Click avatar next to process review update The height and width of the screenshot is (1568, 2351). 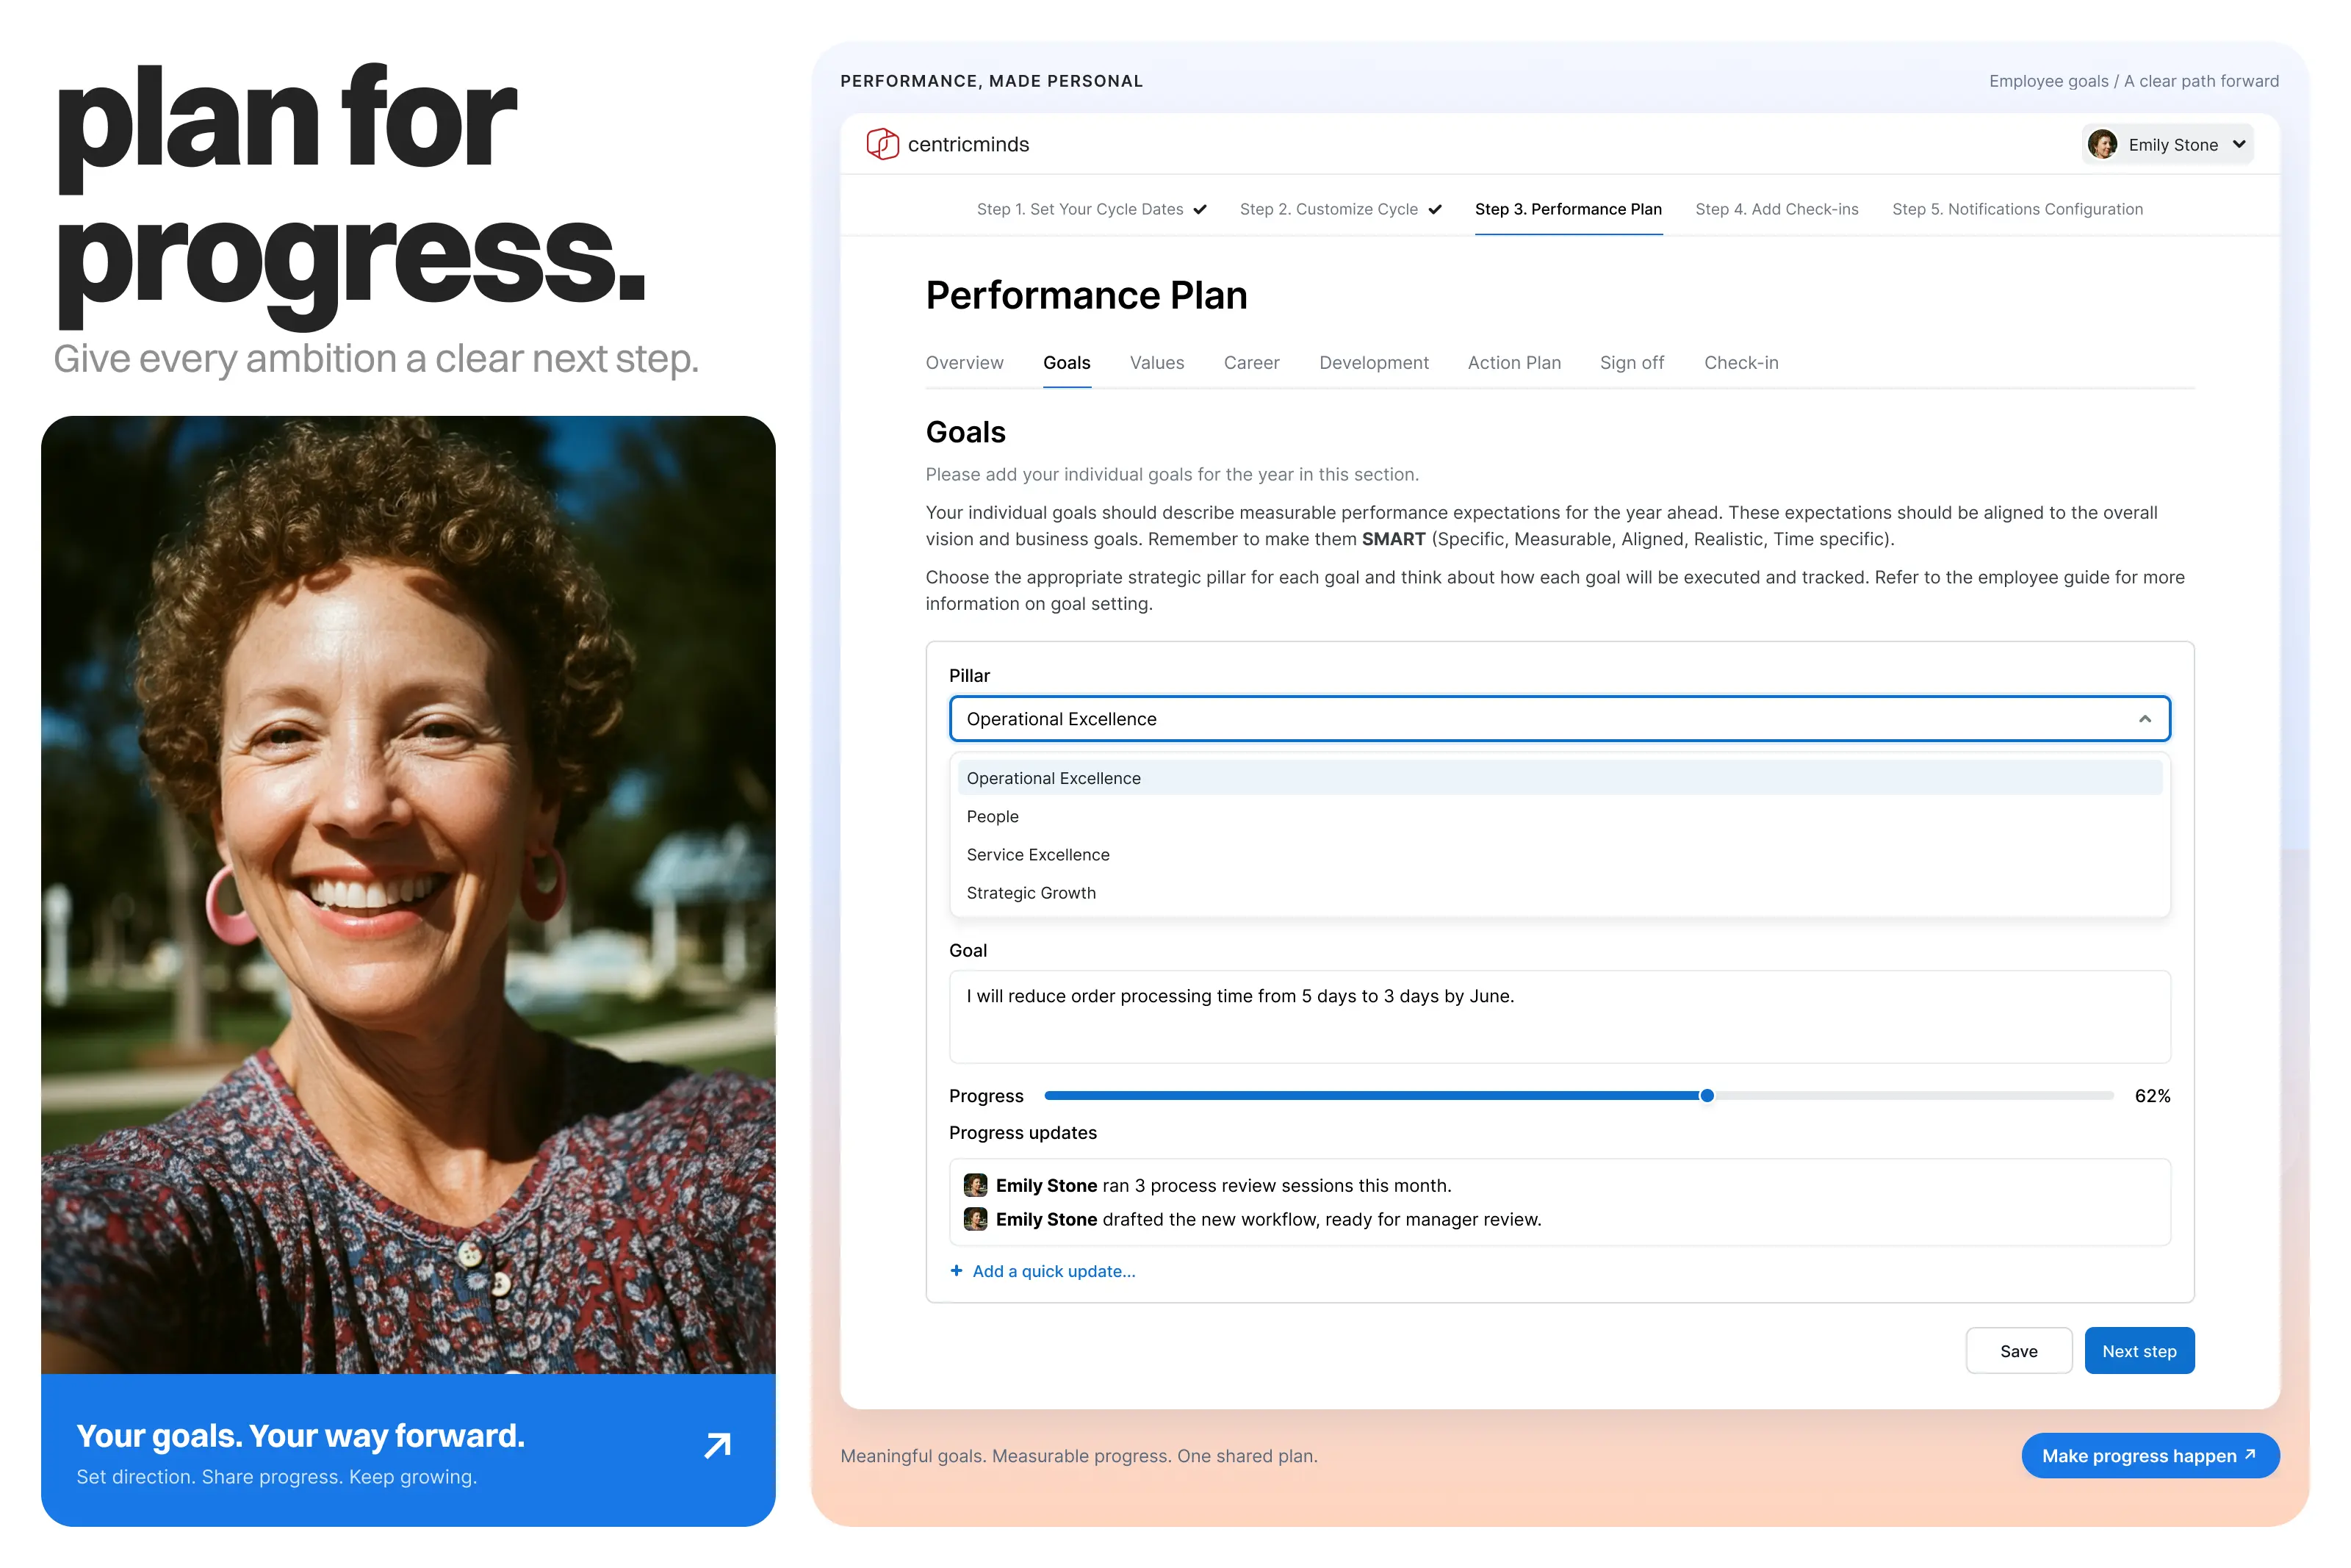click(976, 1185)
